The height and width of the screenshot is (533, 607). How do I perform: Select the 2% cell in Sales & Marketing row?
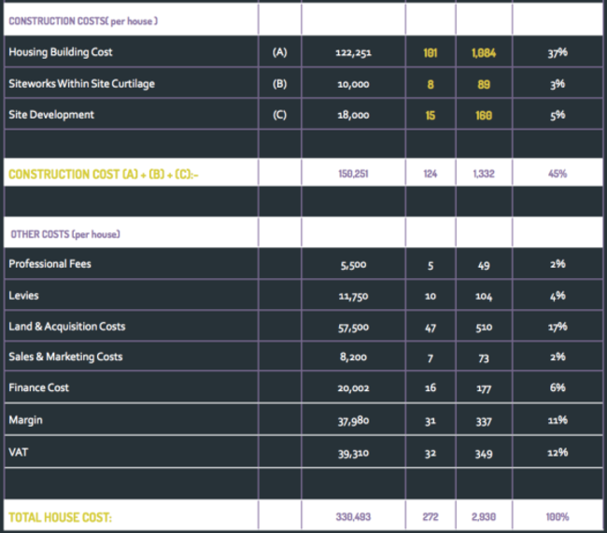(558, 357)
